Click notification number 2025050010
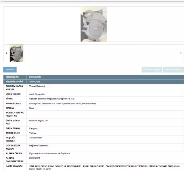 pos(35,77)
